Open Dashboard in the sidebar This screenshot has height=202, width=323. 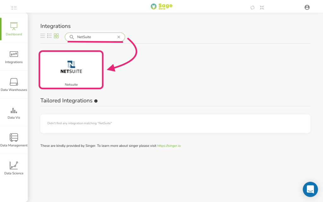tap(14, 29)
